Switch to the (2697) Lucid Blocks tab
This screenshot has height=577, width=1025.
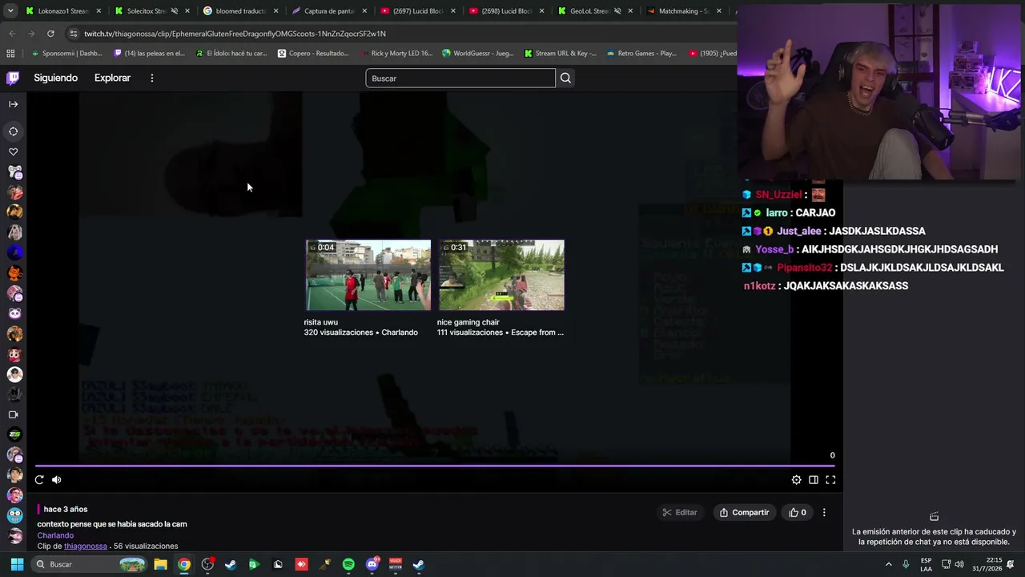tap(417, 11)
